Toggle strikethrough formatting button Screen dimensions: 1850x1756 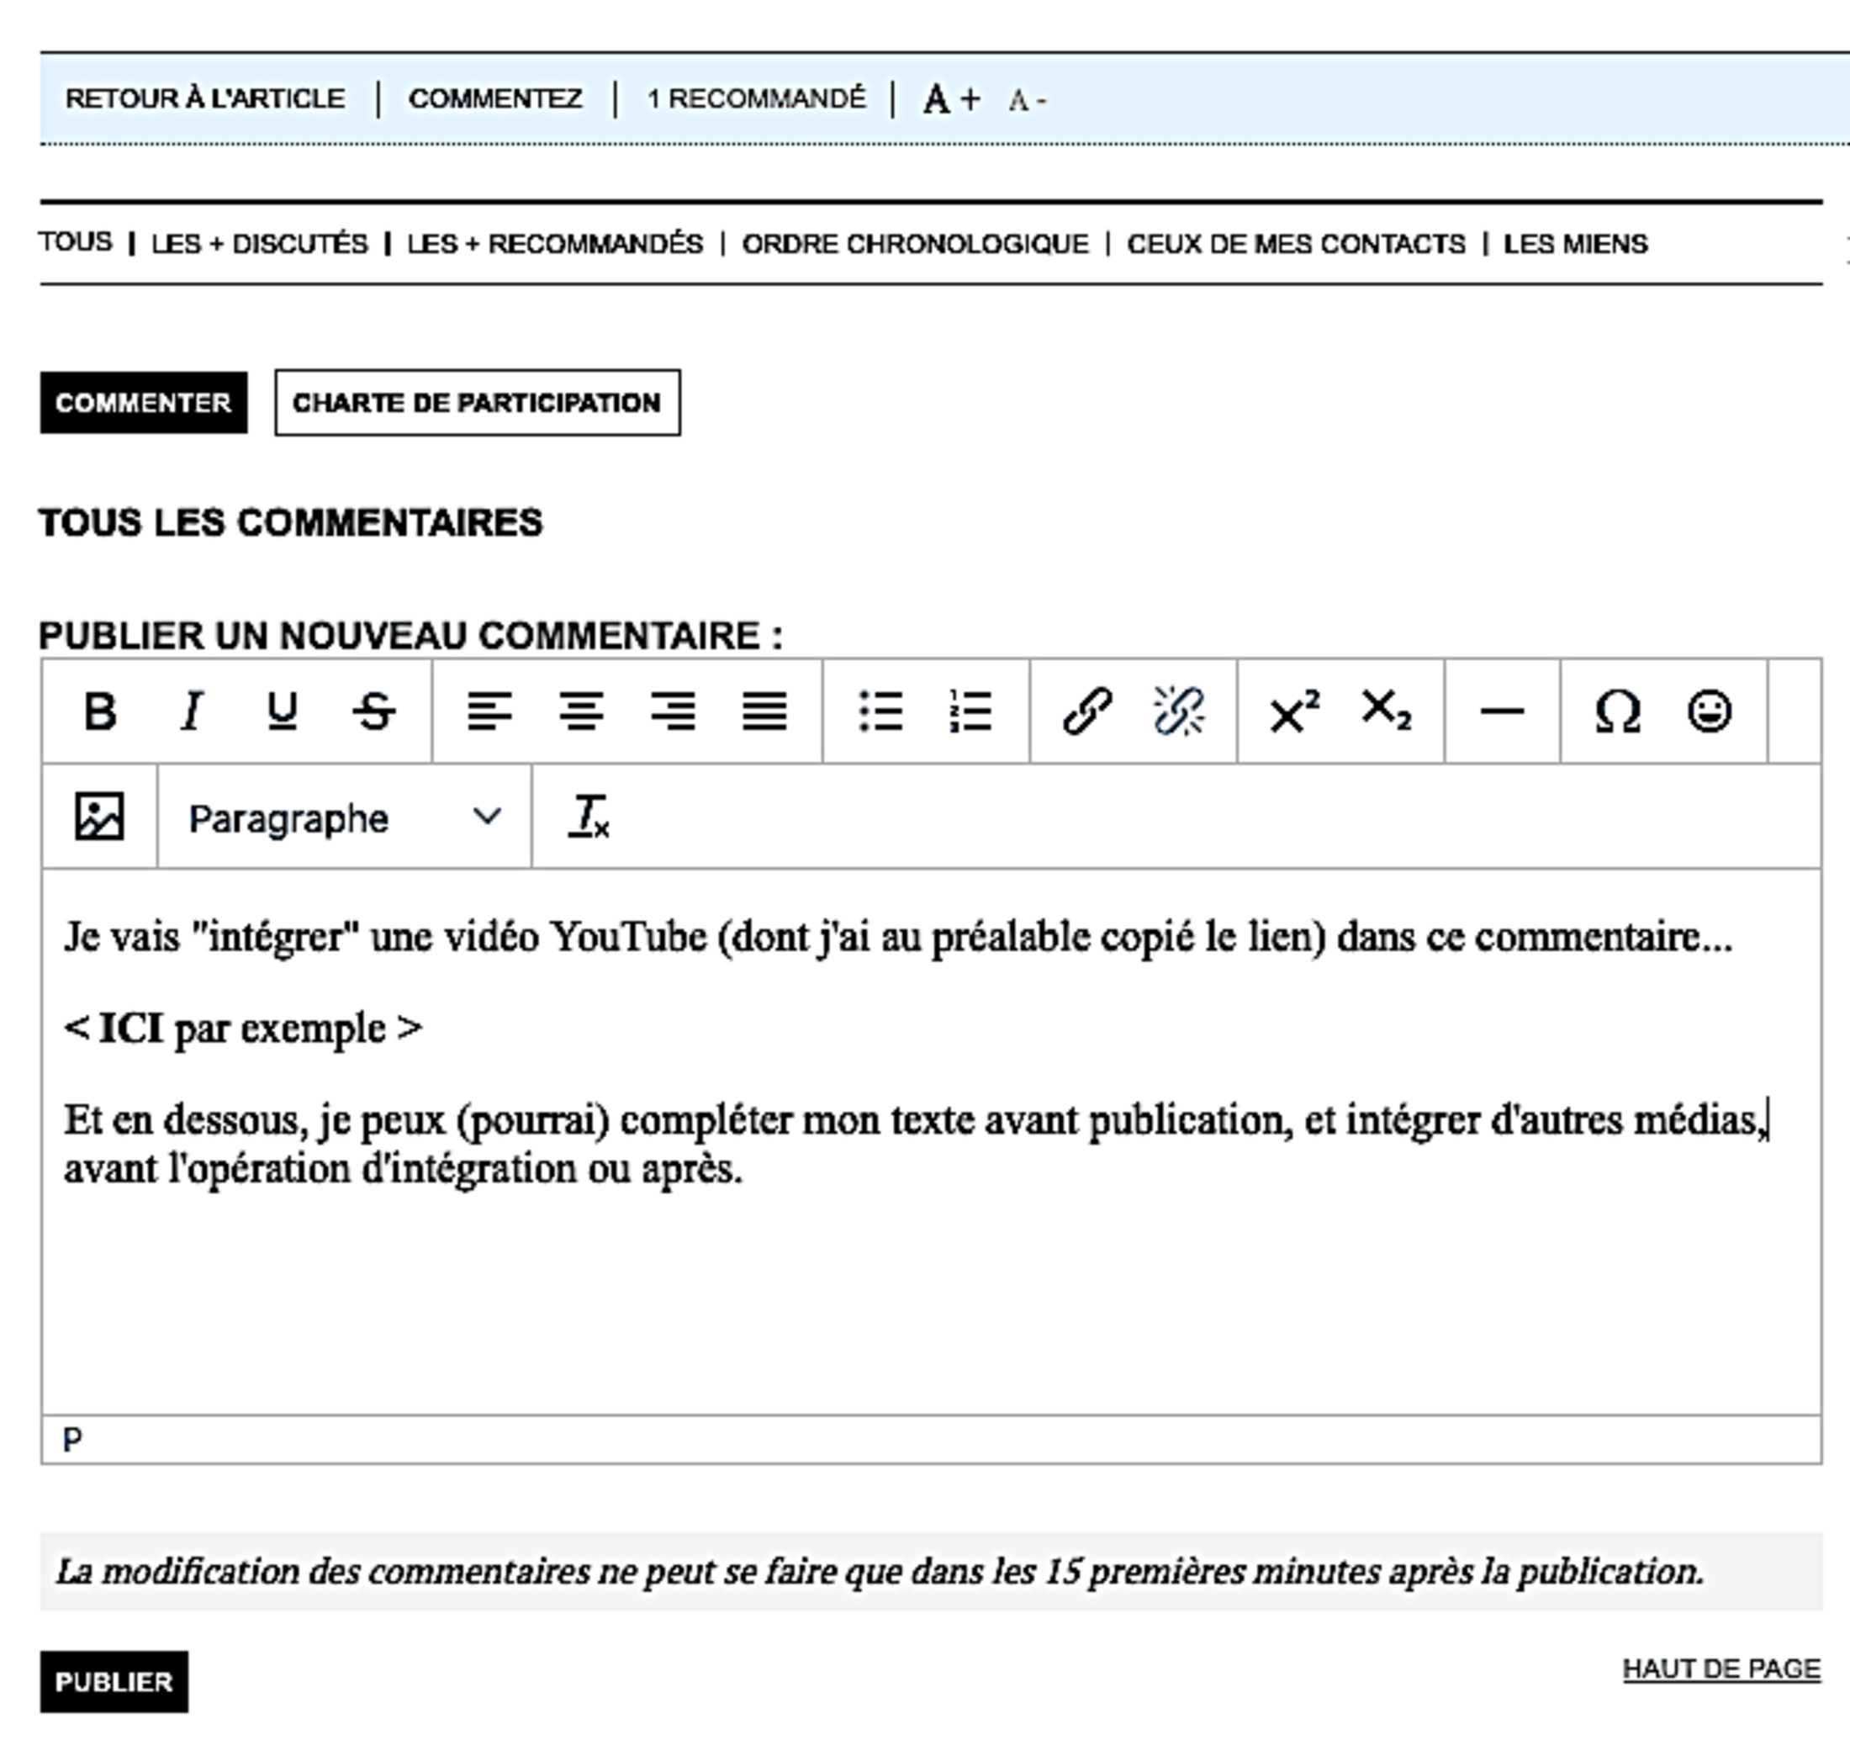373,711
